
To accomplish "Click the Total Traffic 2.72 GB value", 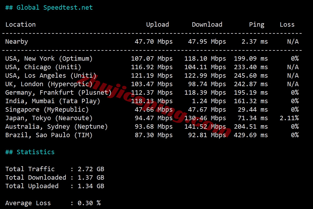I will 91,169.
